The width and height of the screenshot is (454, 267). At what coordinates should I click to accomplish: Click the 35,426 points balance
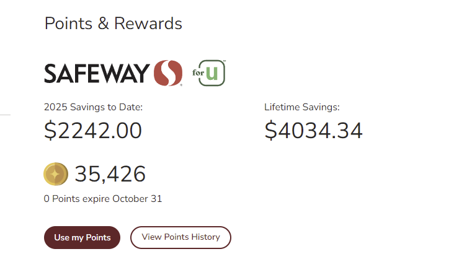click(110, 174)
